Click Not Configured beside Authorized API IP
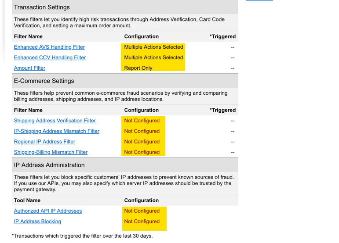 click(x=142, y=211)
